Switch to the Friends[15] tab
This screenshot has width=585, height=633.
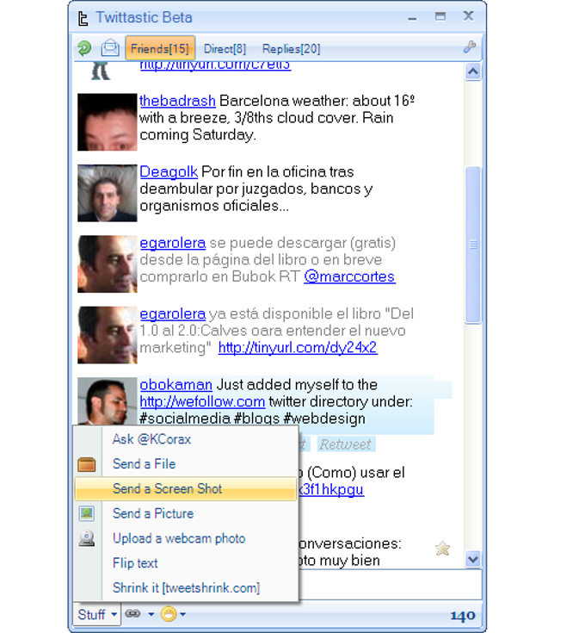(x=160, y=48)
